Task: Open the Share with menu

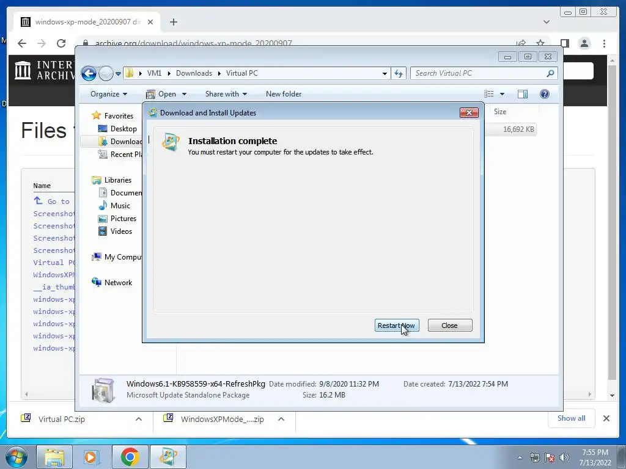Action: coord(226,94)
